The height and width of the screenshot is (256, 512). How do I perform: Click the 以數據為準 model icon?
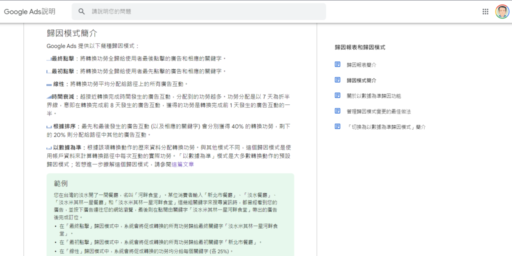pos(49,148)
